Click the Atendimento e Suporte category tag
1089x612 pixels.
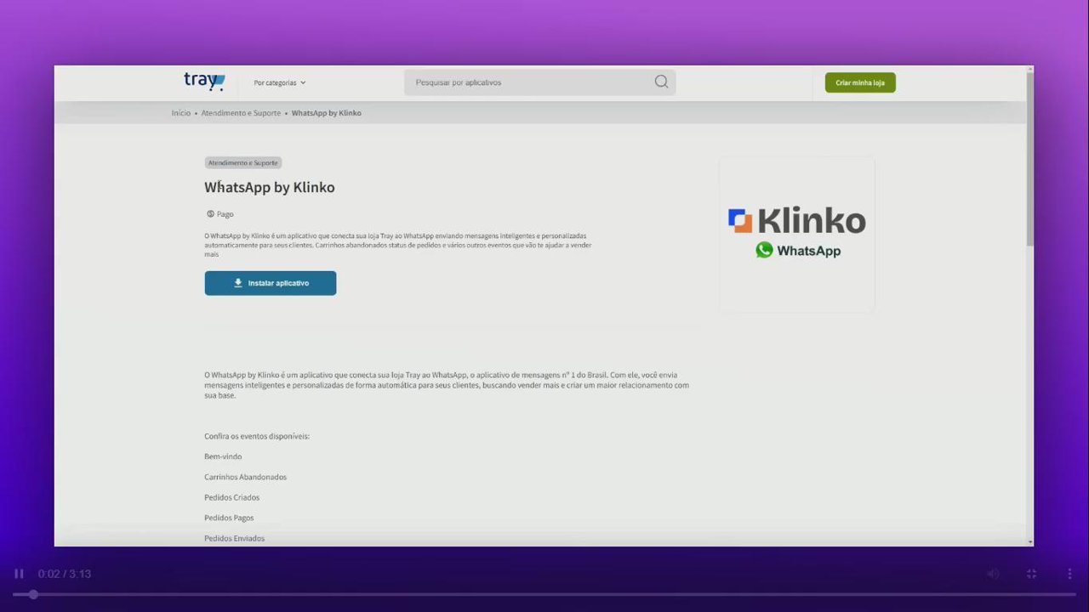tap(242, 162)
